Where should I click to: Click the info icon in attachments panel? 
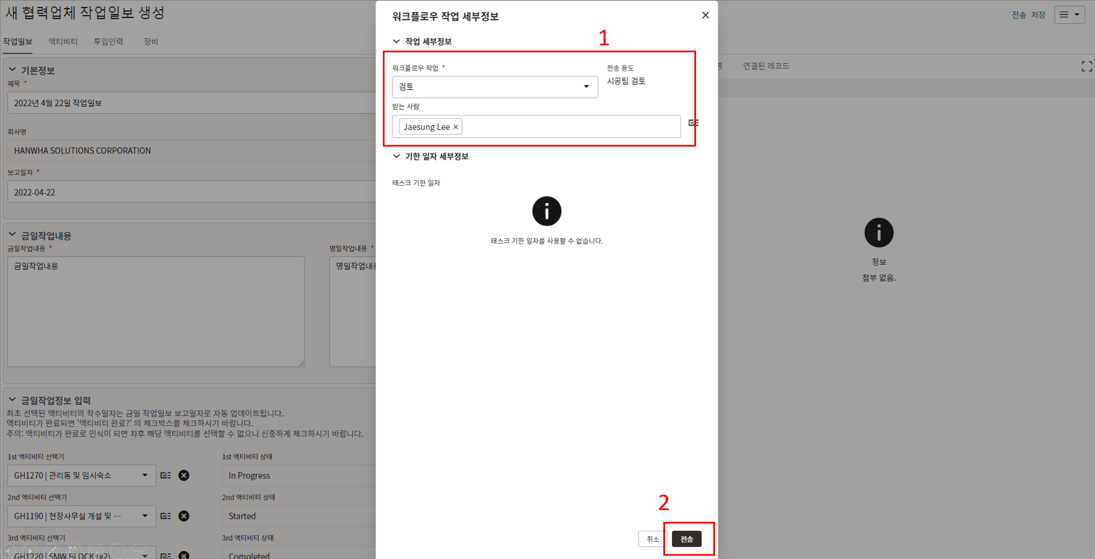(878, 233)
